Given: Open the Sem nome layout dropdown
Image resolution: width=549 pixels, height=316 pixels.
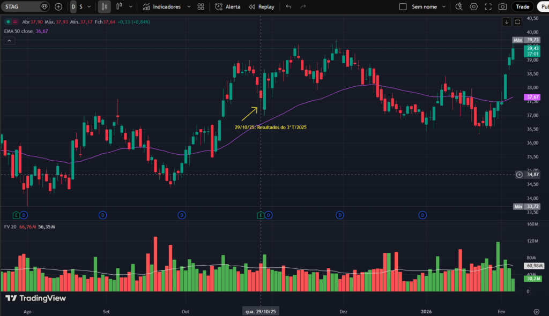Looking at the screenshot, I should (443, 6).
